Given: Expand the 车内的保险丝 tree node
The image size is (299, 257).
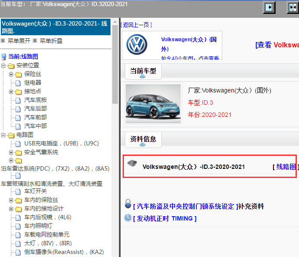Looking at the screenshot, I should click(x=11, y=200).
